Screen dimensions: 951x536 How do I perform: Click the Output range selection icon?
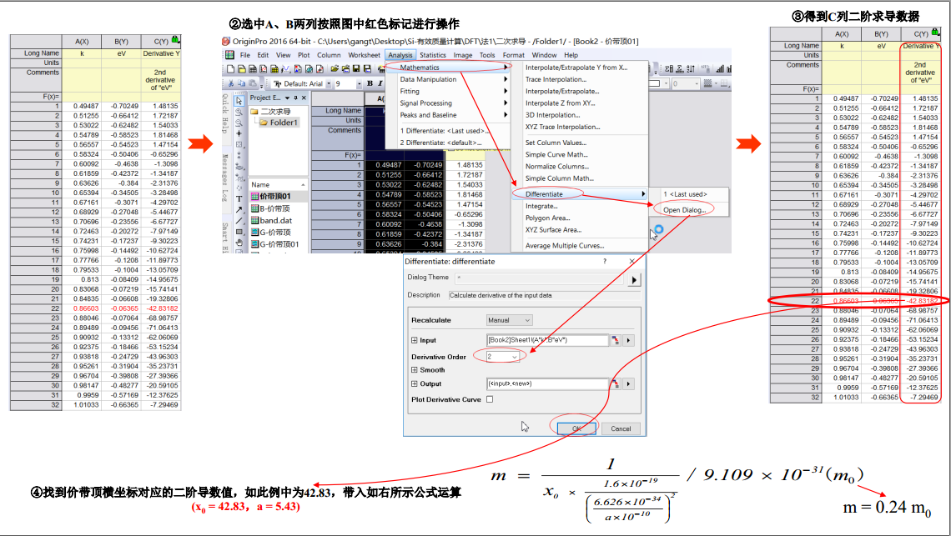click(616, 383)
